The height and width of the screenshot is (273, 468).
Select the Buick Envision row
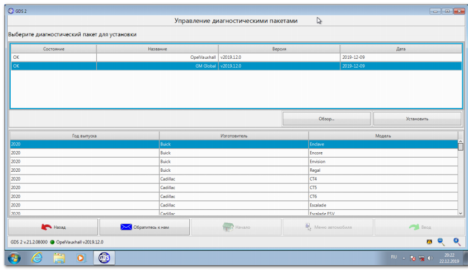coord(234,162)
